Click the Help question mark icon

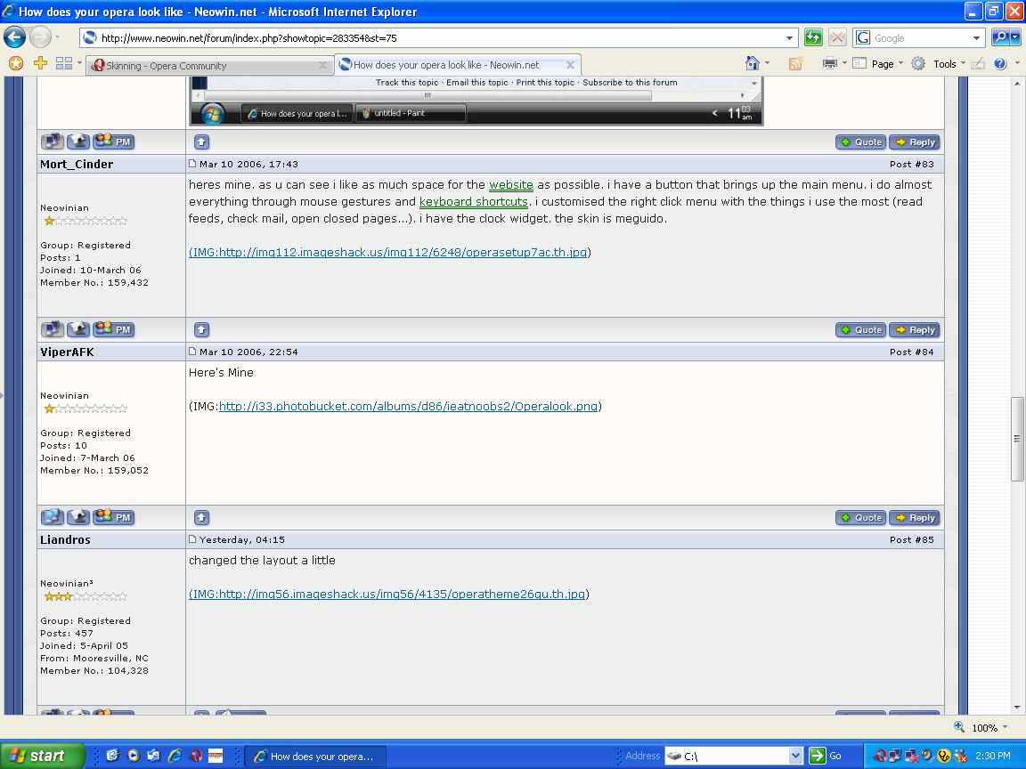(x=1000, y=63)
